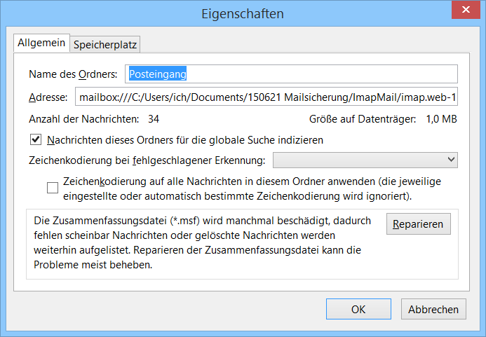
Task: Click the Zeichenkodierung bei fehlgeschlagener Erkennung label
Action: (147, 160)
